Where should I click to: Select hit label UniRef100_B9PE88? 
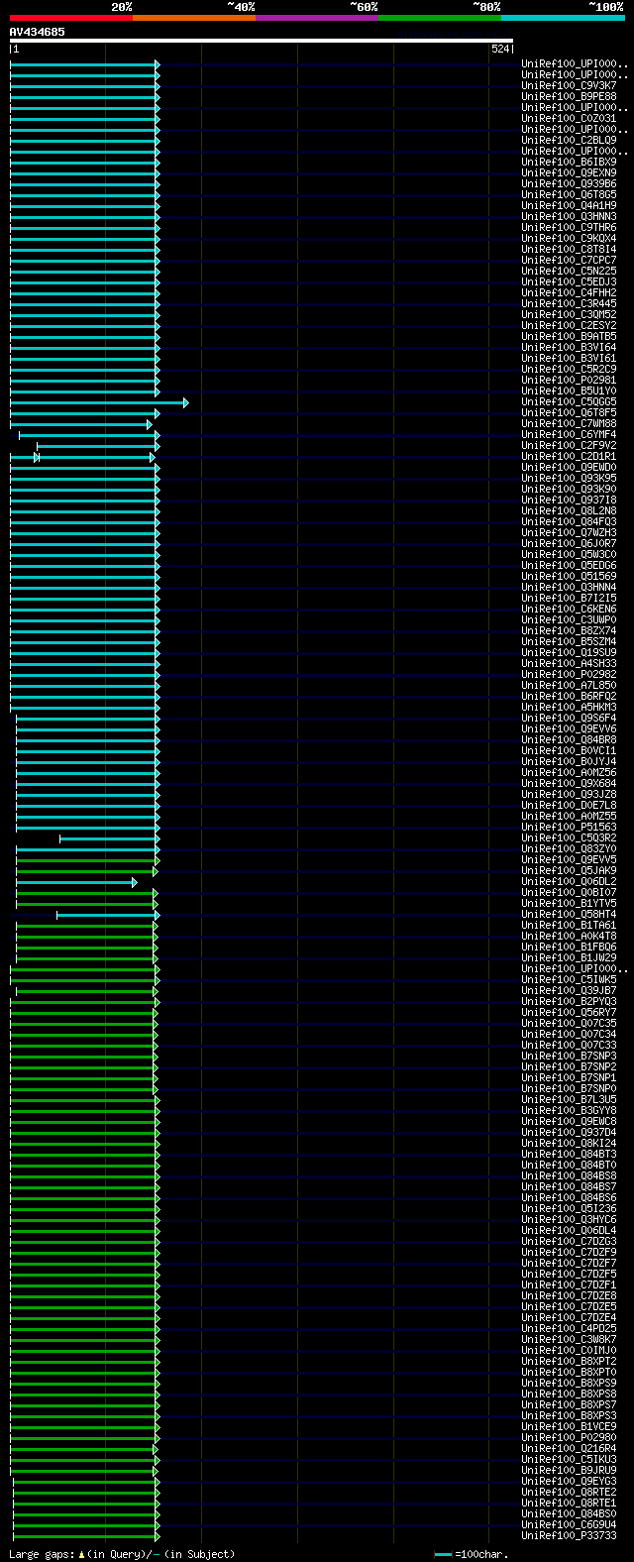pyautogui.click(x=570, y=97)
